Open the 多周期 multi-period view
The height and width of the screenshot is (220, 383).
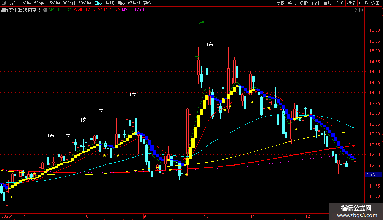(134, 3)
